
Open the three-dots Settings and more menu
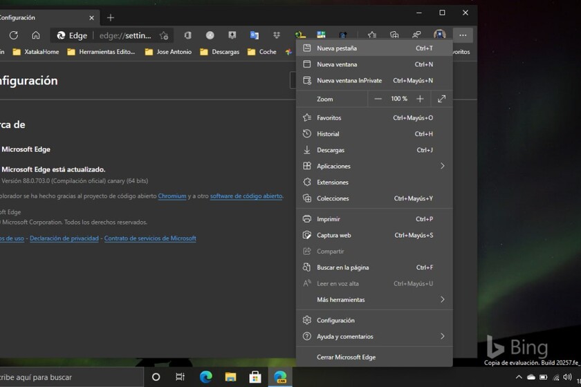pyautogui.click(x=463, y=35)
